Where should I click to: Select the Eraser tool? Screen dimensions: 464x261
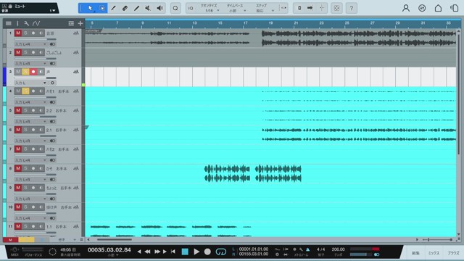click(125, 8)
